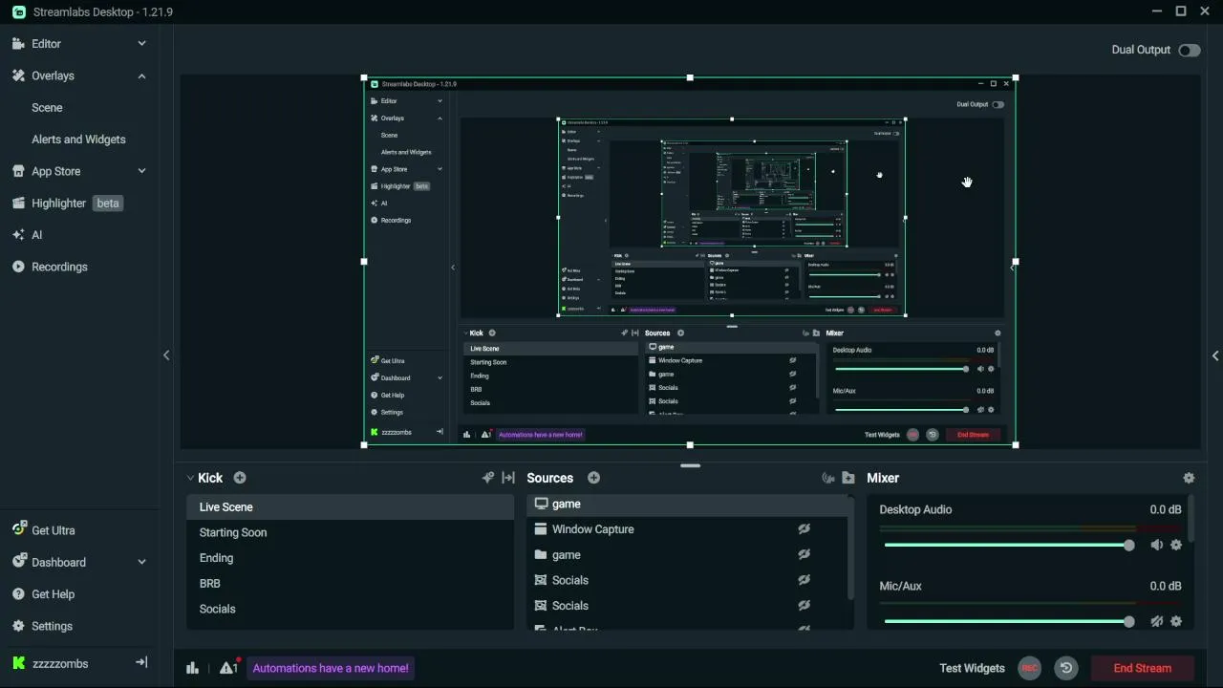Image resolution: width=1223 pixels, height=688 pixels.
Task: Toggle visibility of Window Capture source
Action: (x=805, y=529)
